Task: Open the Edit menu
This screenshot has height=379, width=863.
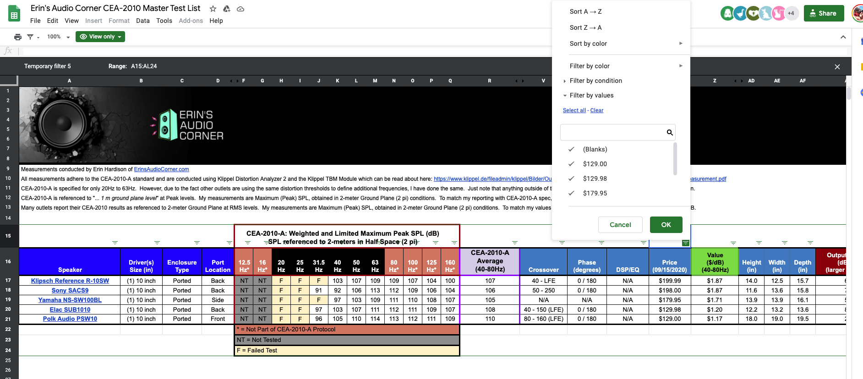Action: pos(53,21)
